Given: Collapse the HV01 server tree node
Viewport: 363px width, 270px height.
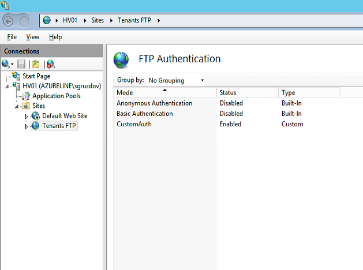Looking at the screenshot, I should pos(7,87).
